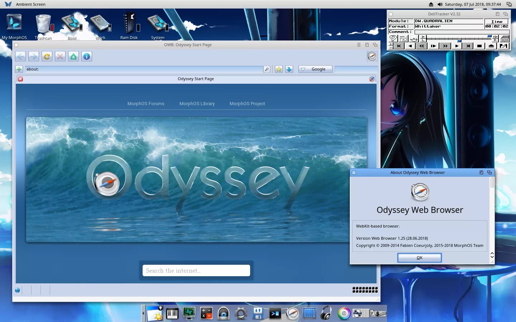Launch the piano keyboard app from the dock
This screenshot has width=516, height=322.
point(172,314)
